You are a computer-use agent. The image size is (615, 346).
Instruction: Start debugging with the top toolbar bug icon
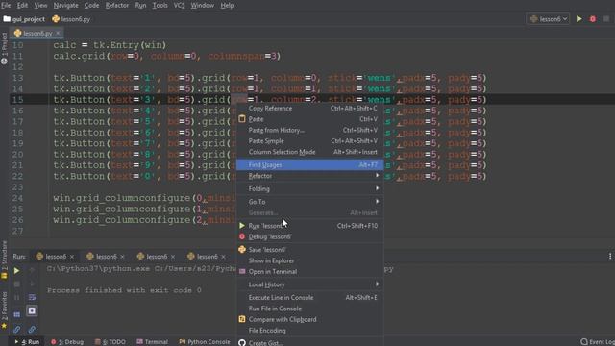pyautogui.click(x=593, y=19)
